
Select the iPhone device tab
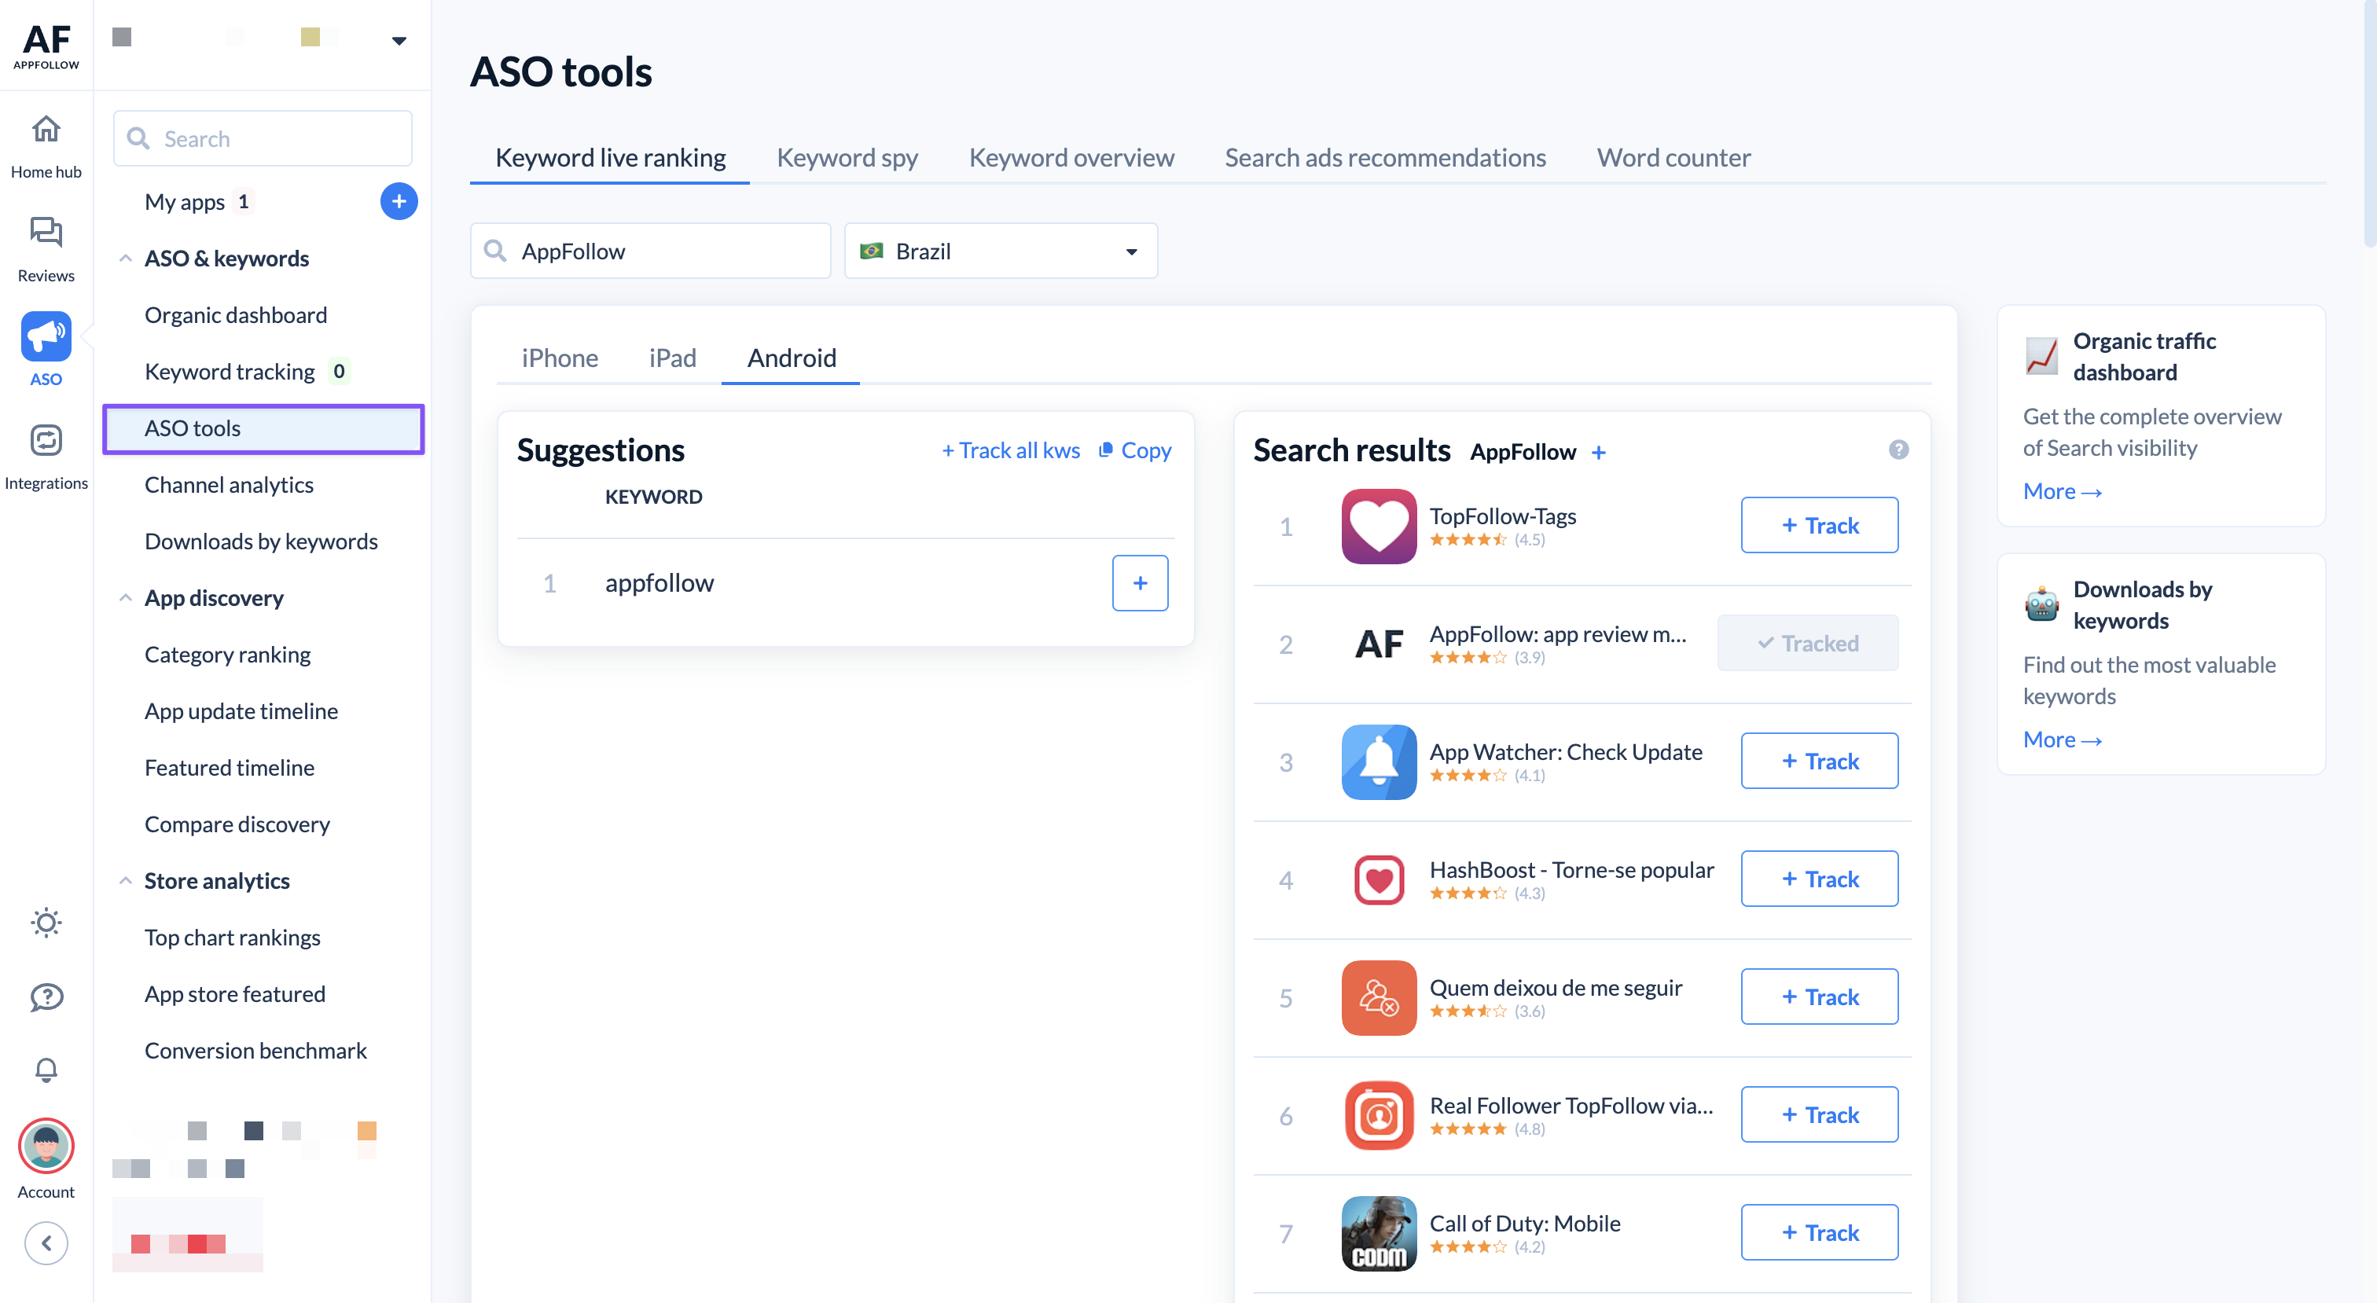click(559, 358)
